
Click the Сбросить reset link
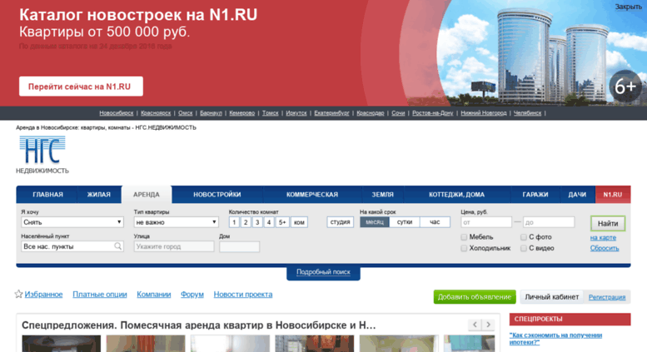(x=605, y=248)
